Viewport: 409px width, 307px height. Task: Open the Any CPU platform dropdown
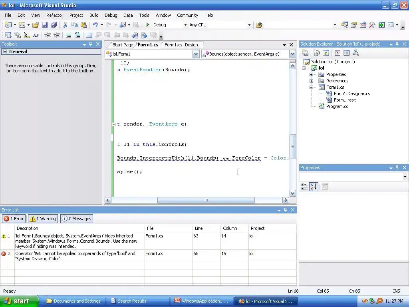point(249,25)
